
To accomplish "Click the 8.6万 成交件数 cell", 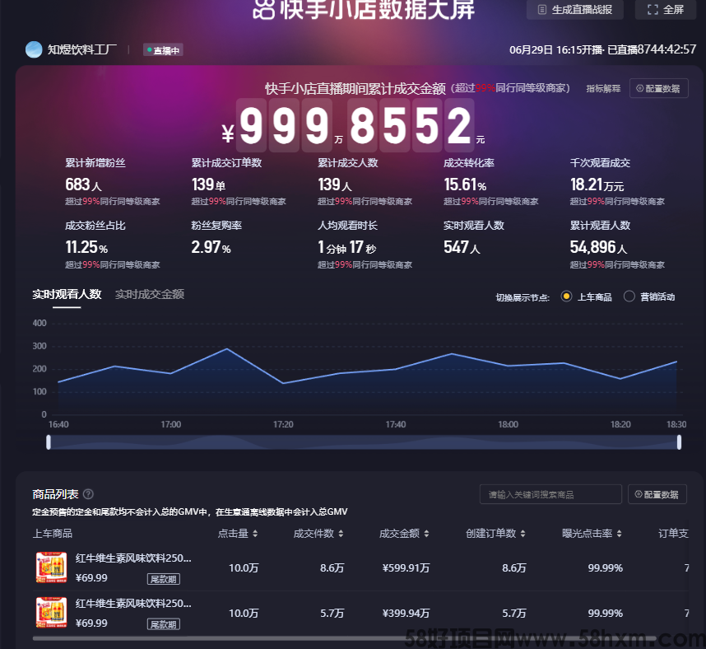I will [332, 568].
